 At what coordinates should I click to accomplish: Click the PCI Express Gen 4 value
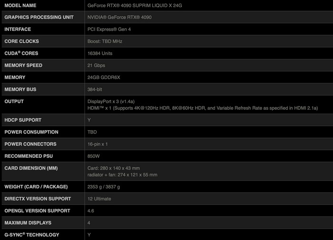(109, 29)
